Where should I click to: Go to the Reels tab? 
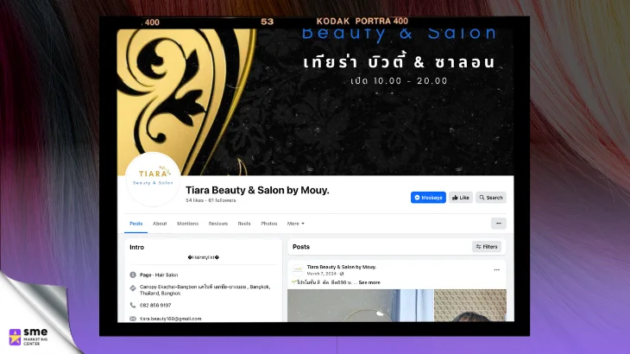coord(244,224)
